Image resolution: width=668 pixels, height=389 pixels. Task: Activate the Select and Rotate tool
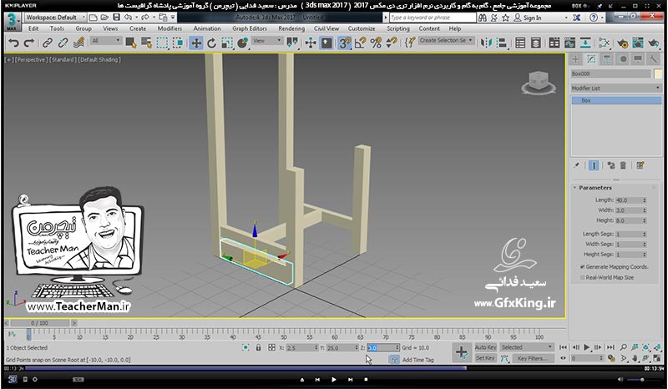pos(212,43)
